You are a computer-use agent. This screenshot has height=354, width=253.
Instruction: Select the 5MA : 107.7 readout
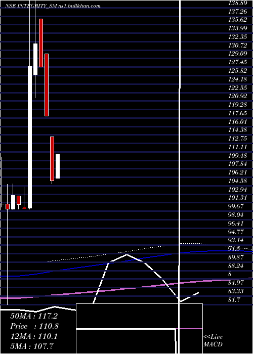[32, 346]
